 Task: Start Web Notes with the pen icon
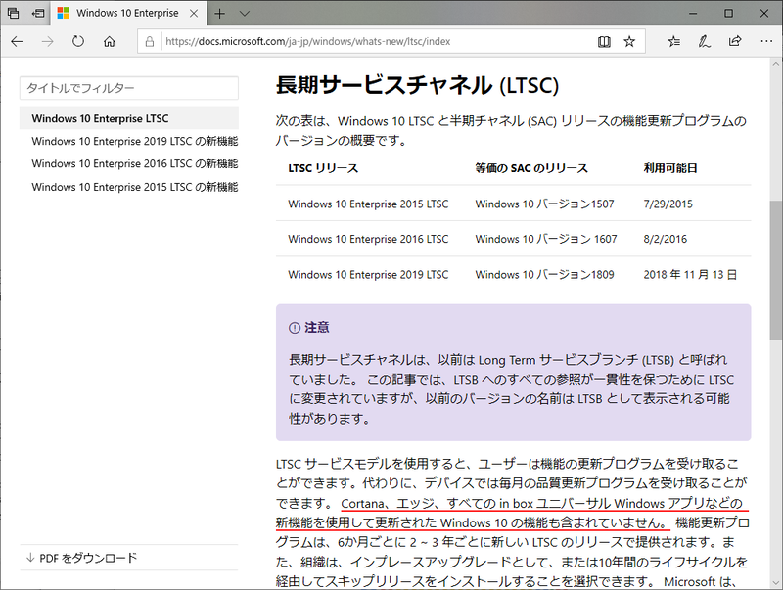[x=703, y=41]
